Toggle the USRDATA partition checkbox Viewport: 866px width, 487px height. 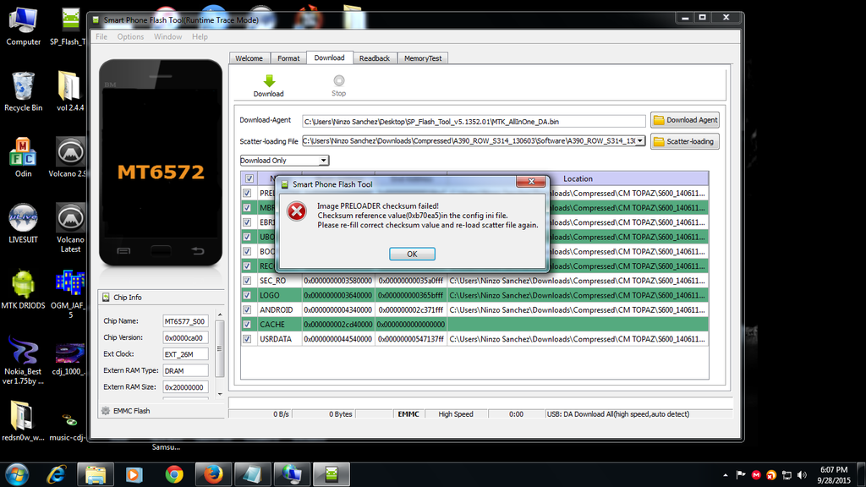pos(248,339)
